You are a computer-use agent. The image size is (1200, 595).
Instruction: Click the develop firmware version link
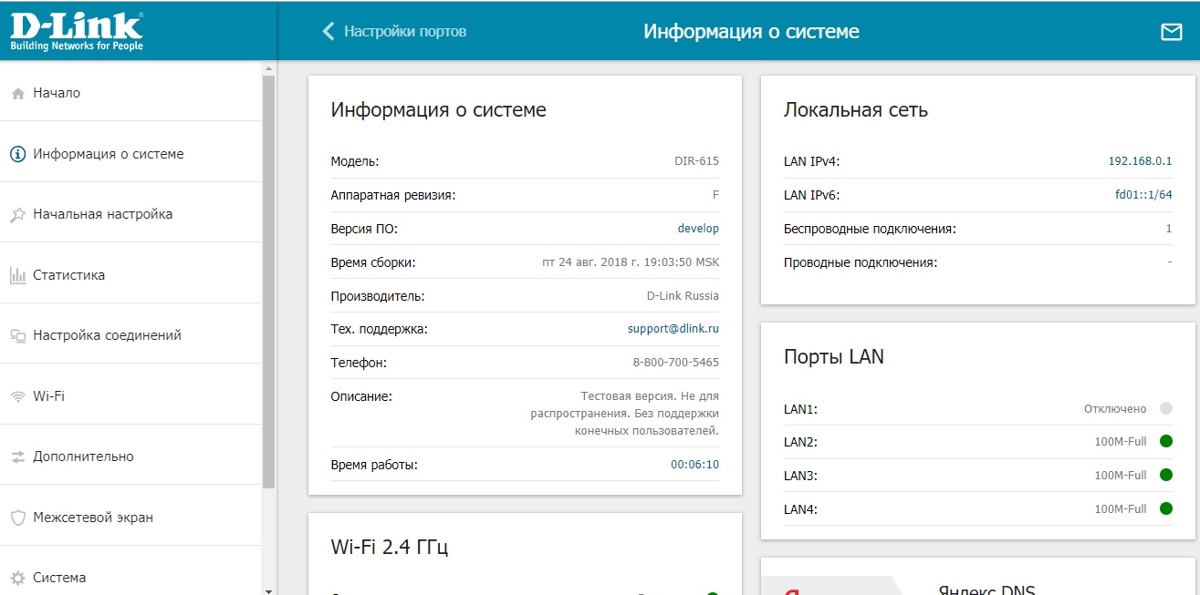tap(698, 229)
